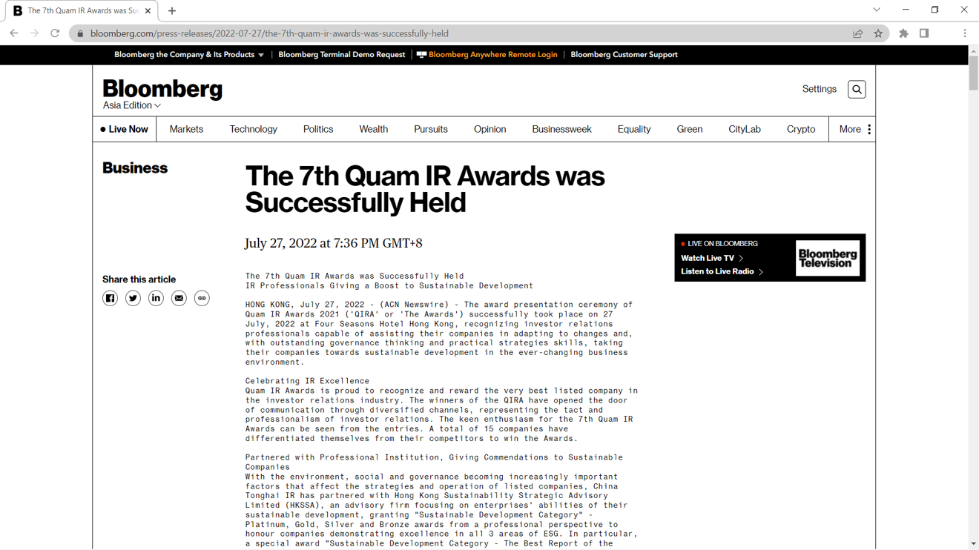Reload the page
Image resolution: width=979 pixels, height=550 pixels.
[55, 33]
